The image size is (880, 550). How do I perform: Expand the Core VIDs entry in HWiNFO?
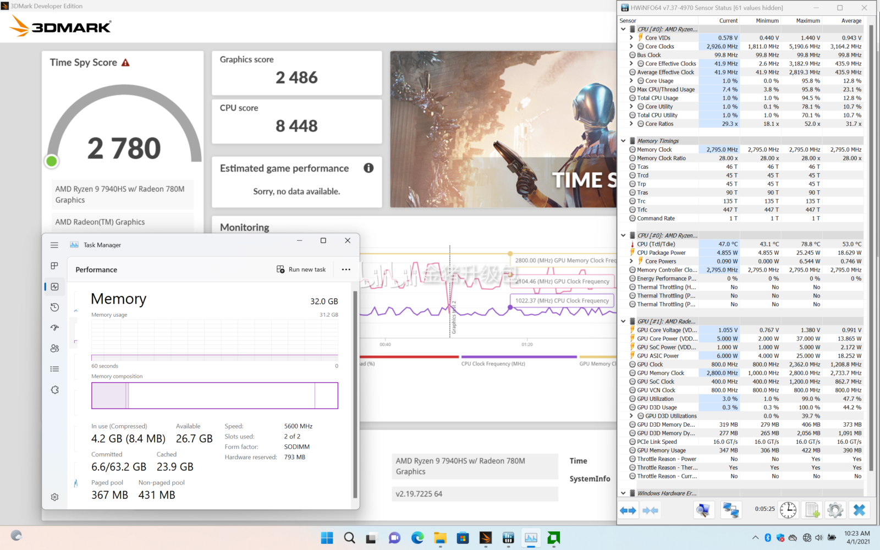point(631,37)
